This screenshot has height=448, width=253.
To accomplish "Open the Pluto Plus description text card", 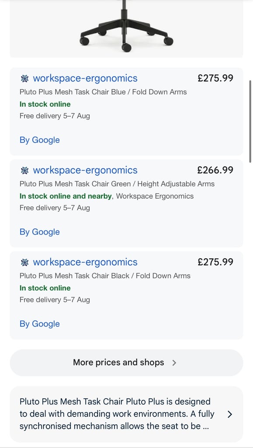I will (126, 414).
